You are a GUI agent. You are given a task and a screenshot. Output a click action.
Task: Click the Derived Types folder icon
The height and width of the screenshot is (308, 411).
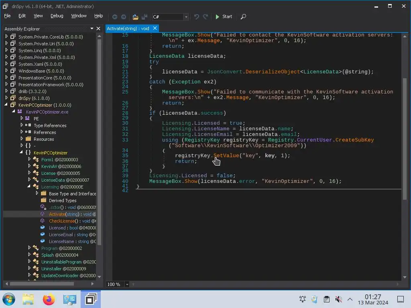click(x=44, y=200)
